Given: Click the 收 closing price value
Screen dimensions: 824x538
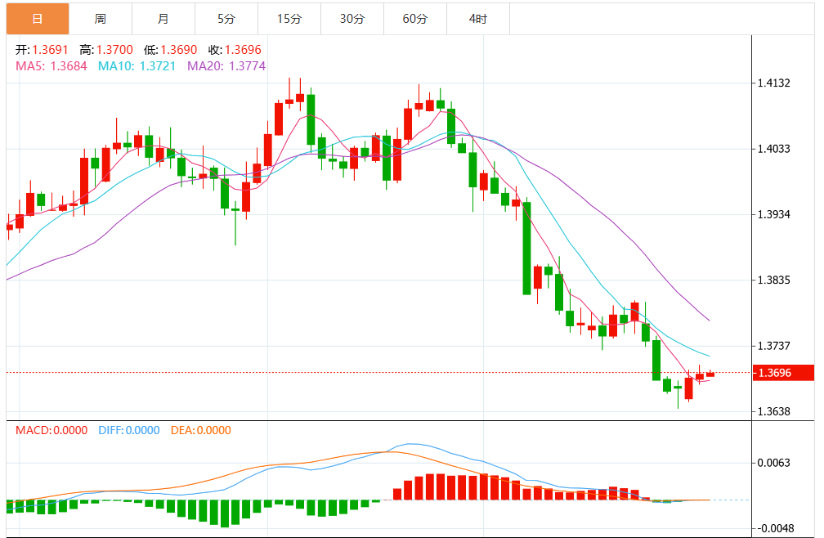Looking at the screenshot, I should (243, 50).
